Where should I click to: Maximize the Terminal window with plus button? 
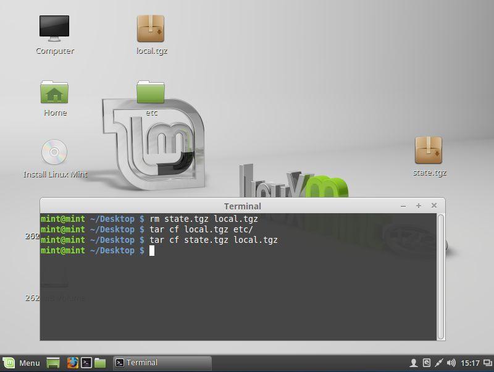[x=419, y=206]
